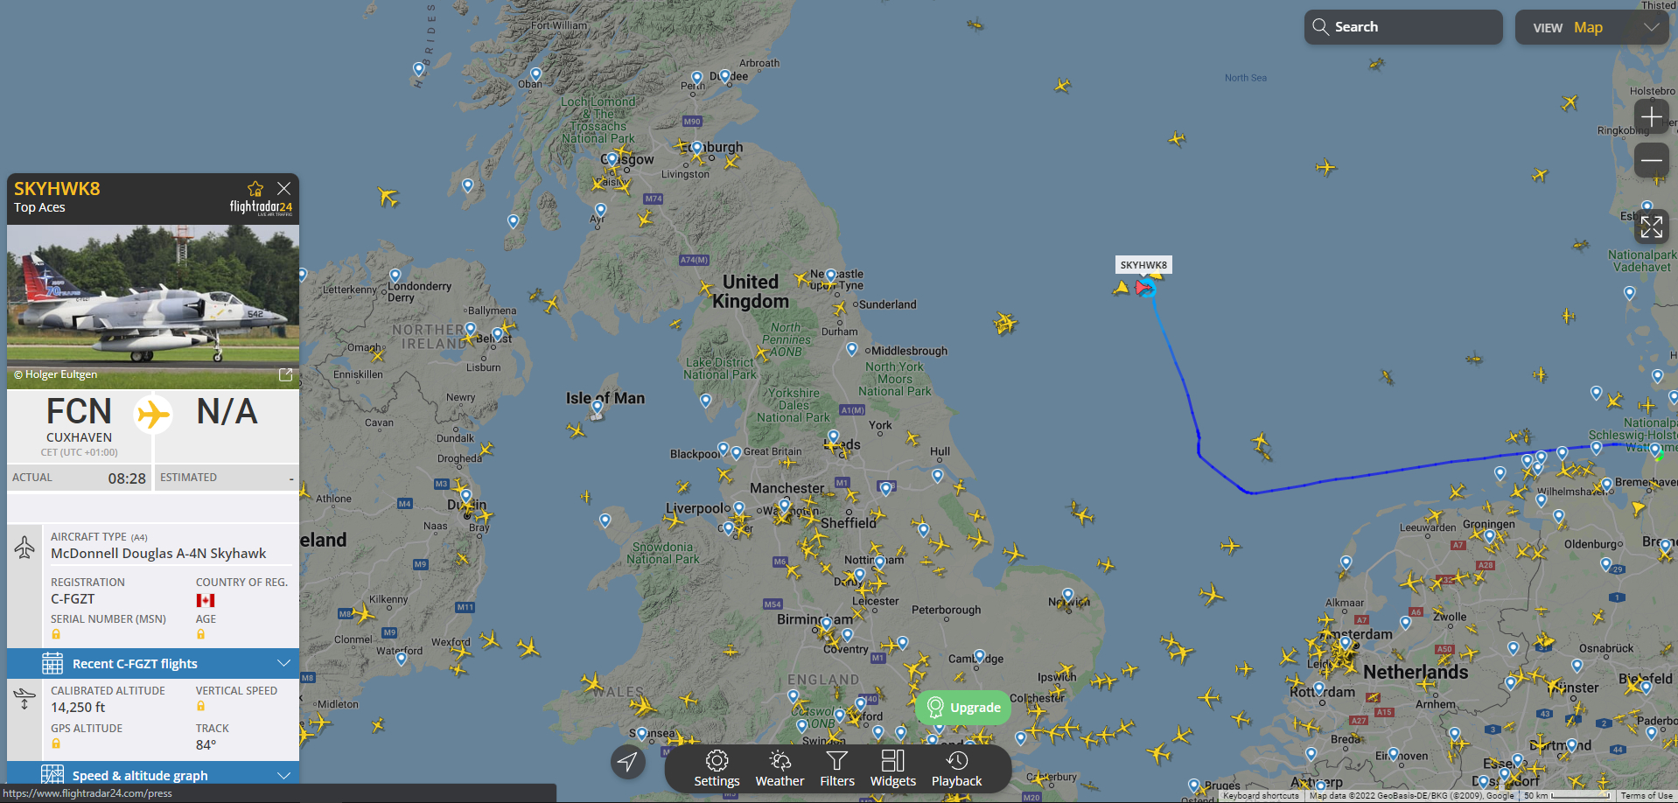Open the Widgets panel
Viewport: 1678px width, 803px height.
tap(893, 769)
